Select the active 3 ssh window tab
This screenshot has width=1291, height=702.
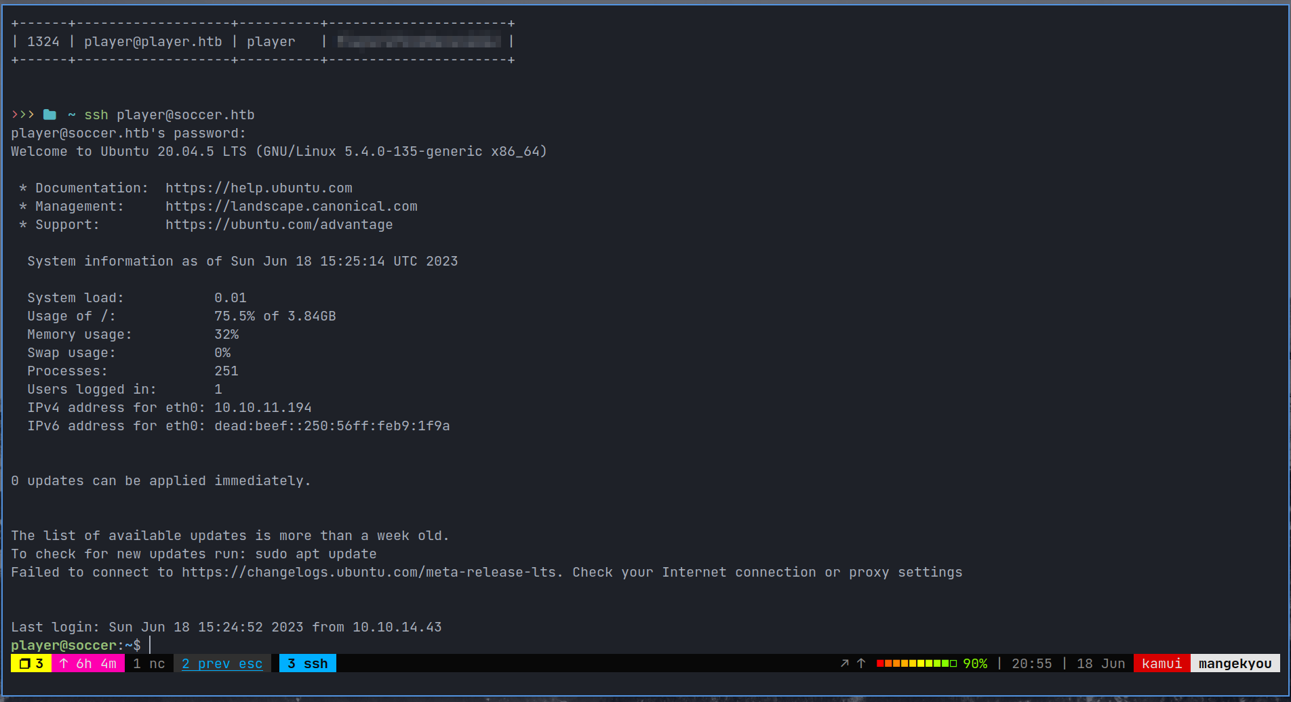click(x=307, y=663)
